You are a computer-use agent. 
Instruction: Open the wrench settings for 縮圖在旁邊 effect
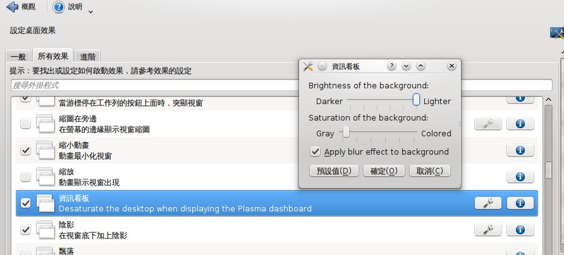[x=487, y=124]
